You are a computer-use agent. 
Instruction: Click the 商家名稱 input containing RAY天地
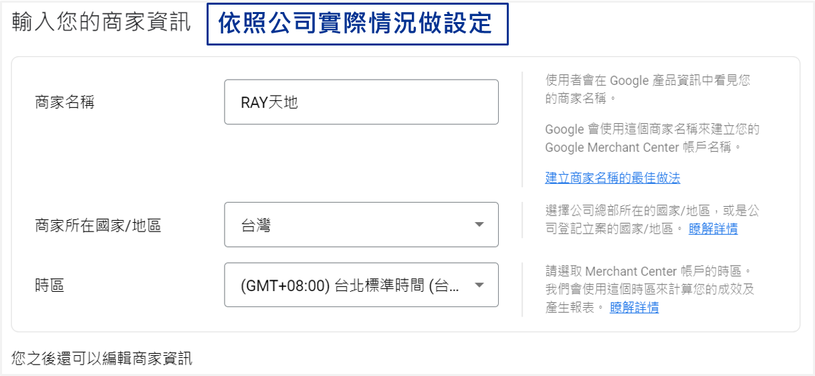[361, 102]
